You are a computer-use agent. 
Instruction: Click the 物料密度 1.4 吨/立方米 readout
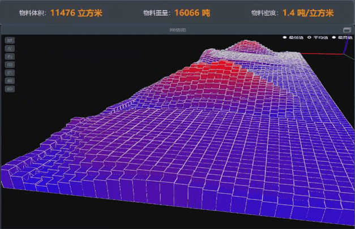tap(292, 12)
